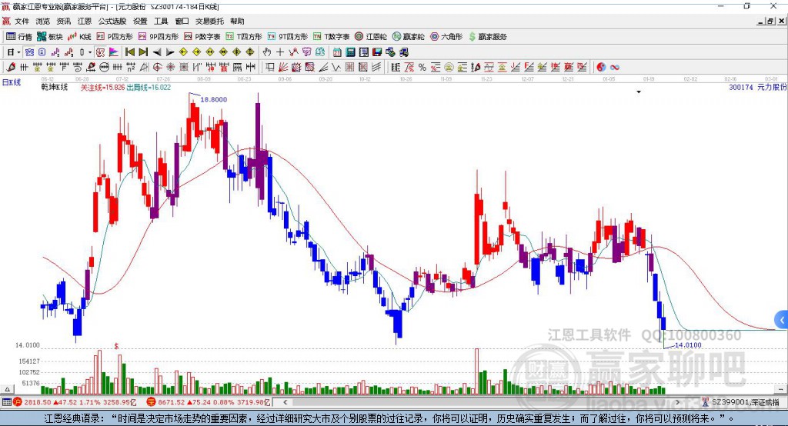Click the SZ399001 深证成指 status entry
The width and height of the screenshot is (788, 426).
tap(745, 402)
